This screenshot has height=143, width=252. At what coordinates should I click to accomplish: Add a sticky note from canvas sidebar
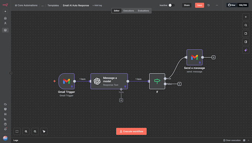[246, 34]
